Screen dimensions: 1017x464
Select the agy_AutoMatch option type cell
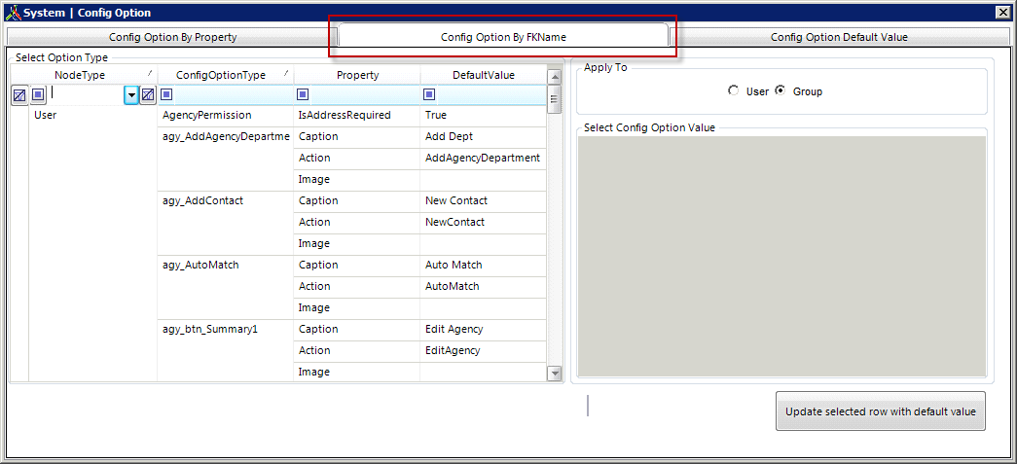(x=226, y=287)
